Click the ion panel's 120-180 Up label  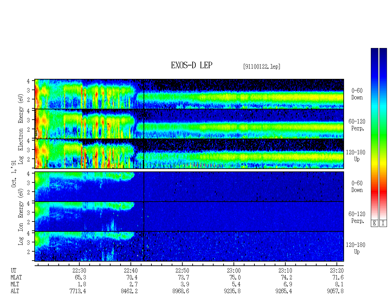pyautogui.click(x=356, y=248)
